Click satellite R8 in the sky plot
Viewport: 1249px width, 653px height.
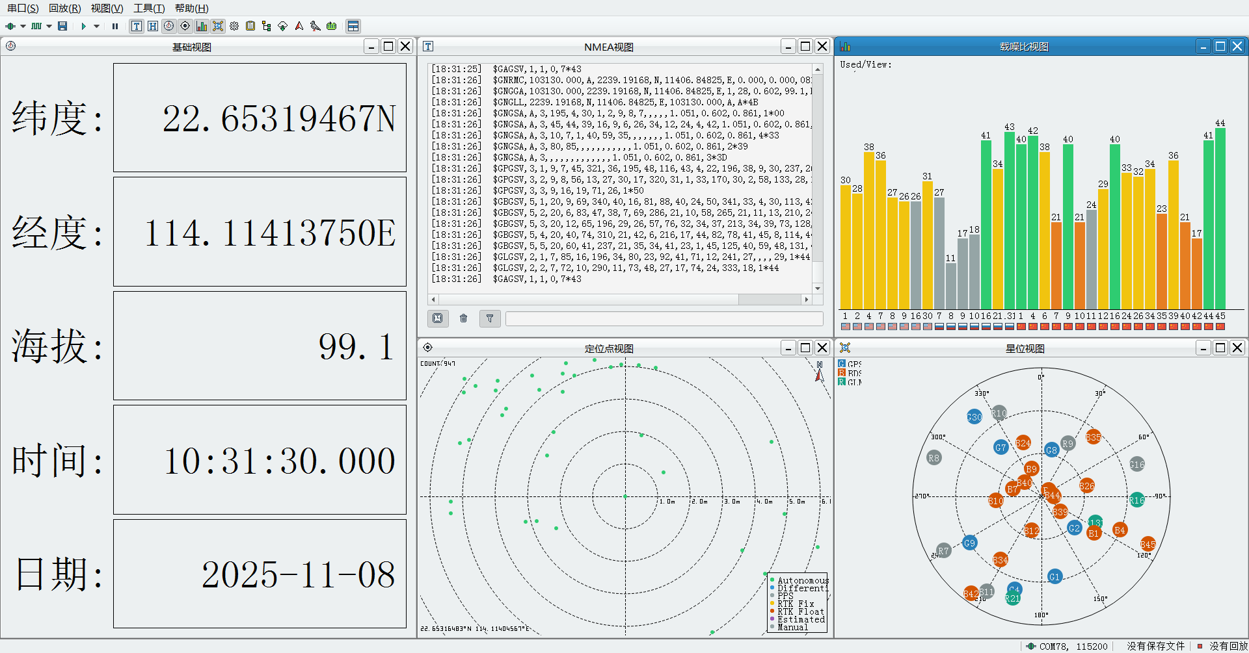click(934, 457)
